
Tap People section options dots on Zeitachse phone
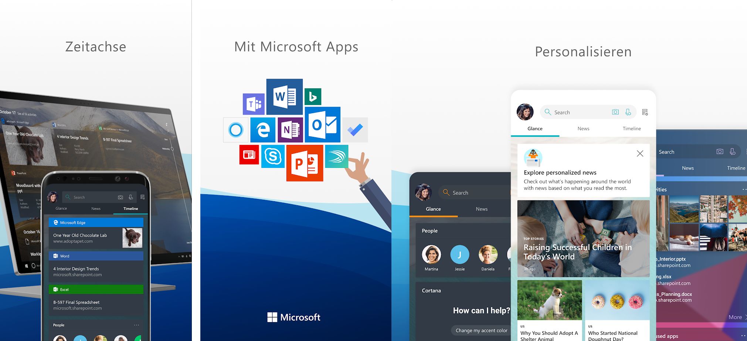coord(136,325)
